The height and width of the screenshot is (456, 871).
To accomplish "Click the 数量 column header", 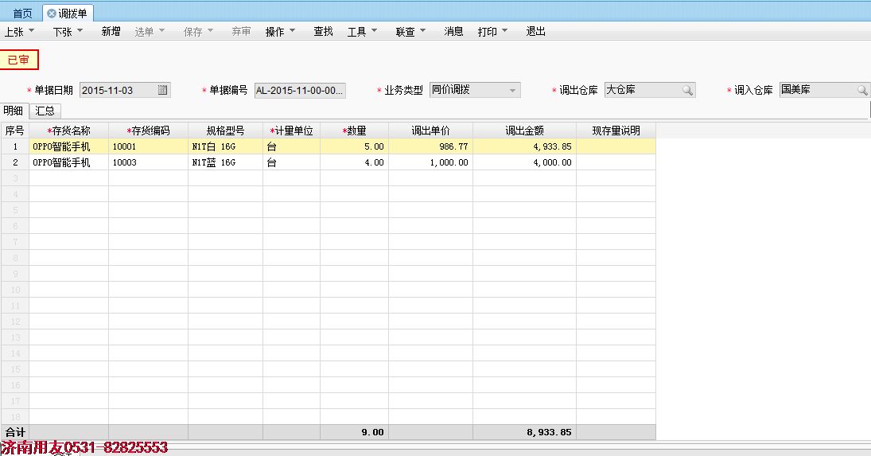I will coord(354,131).
